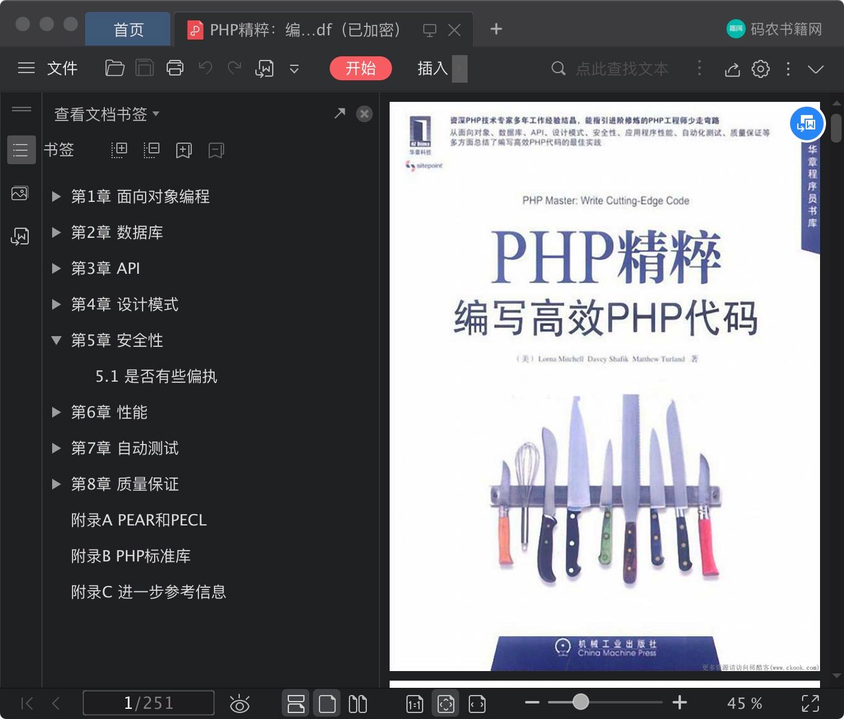
Task: Go to 5.1 是否有些偏执
Action: (x=156, y=376)
